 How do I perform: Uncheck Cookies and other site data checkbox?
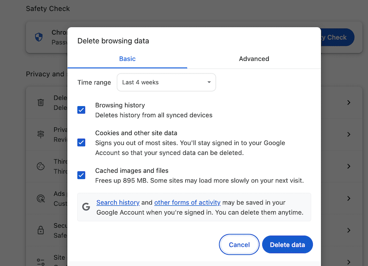click(81, 142)
